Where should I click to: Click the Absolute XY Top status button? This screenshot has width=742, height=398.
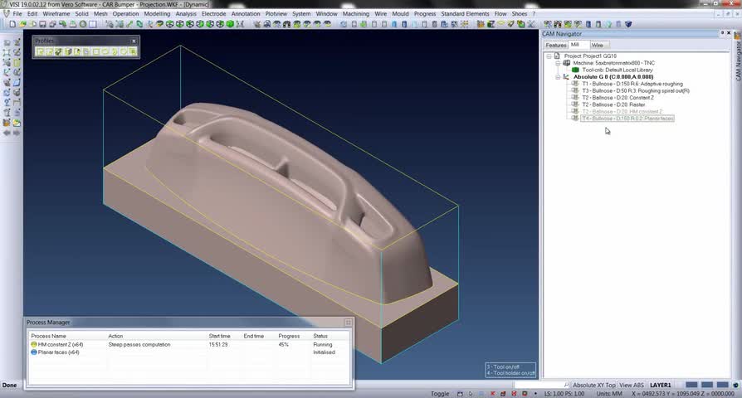pos(594,386)
